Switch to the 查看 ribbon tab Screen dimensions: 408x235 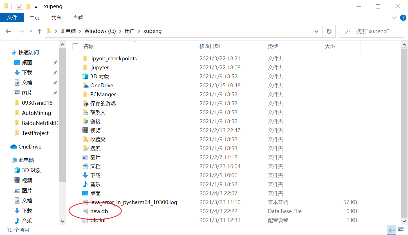[x=78, y=17]
